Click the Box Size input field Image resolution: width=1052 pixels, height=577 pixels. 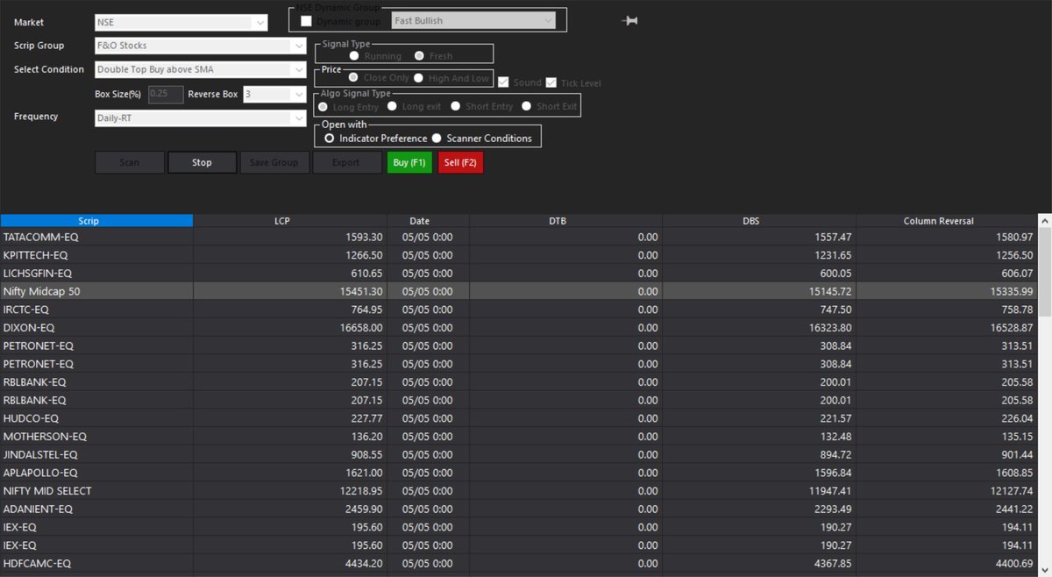click(166, 94)
